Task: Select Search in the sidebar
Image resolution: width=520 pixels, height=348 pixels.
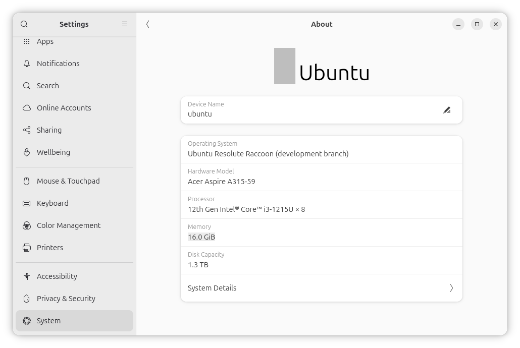Action: tap(48, 86)
